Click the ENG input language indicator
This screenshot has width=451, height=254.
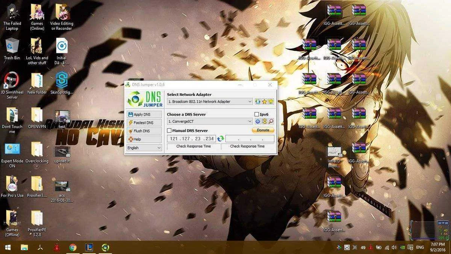pos(420,247)
